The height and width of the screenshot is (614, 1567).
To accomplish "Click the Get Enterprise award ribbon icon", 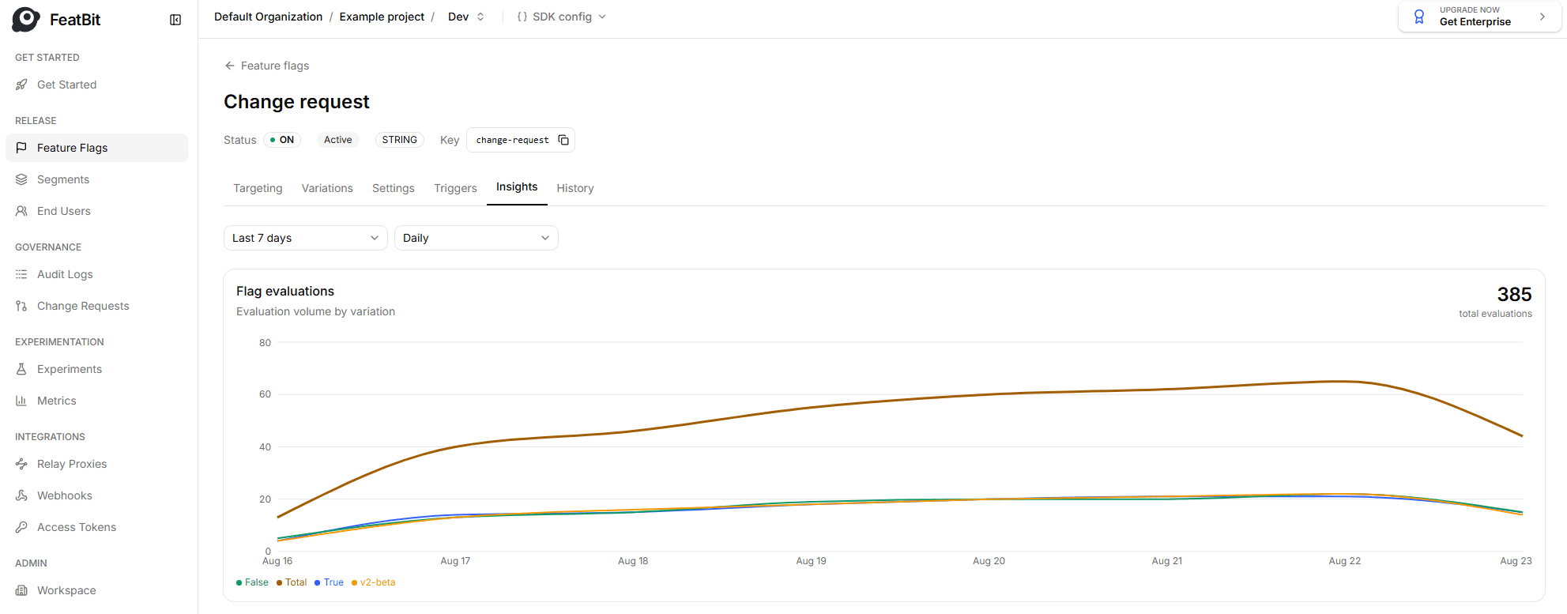I will click(1419, 17).
